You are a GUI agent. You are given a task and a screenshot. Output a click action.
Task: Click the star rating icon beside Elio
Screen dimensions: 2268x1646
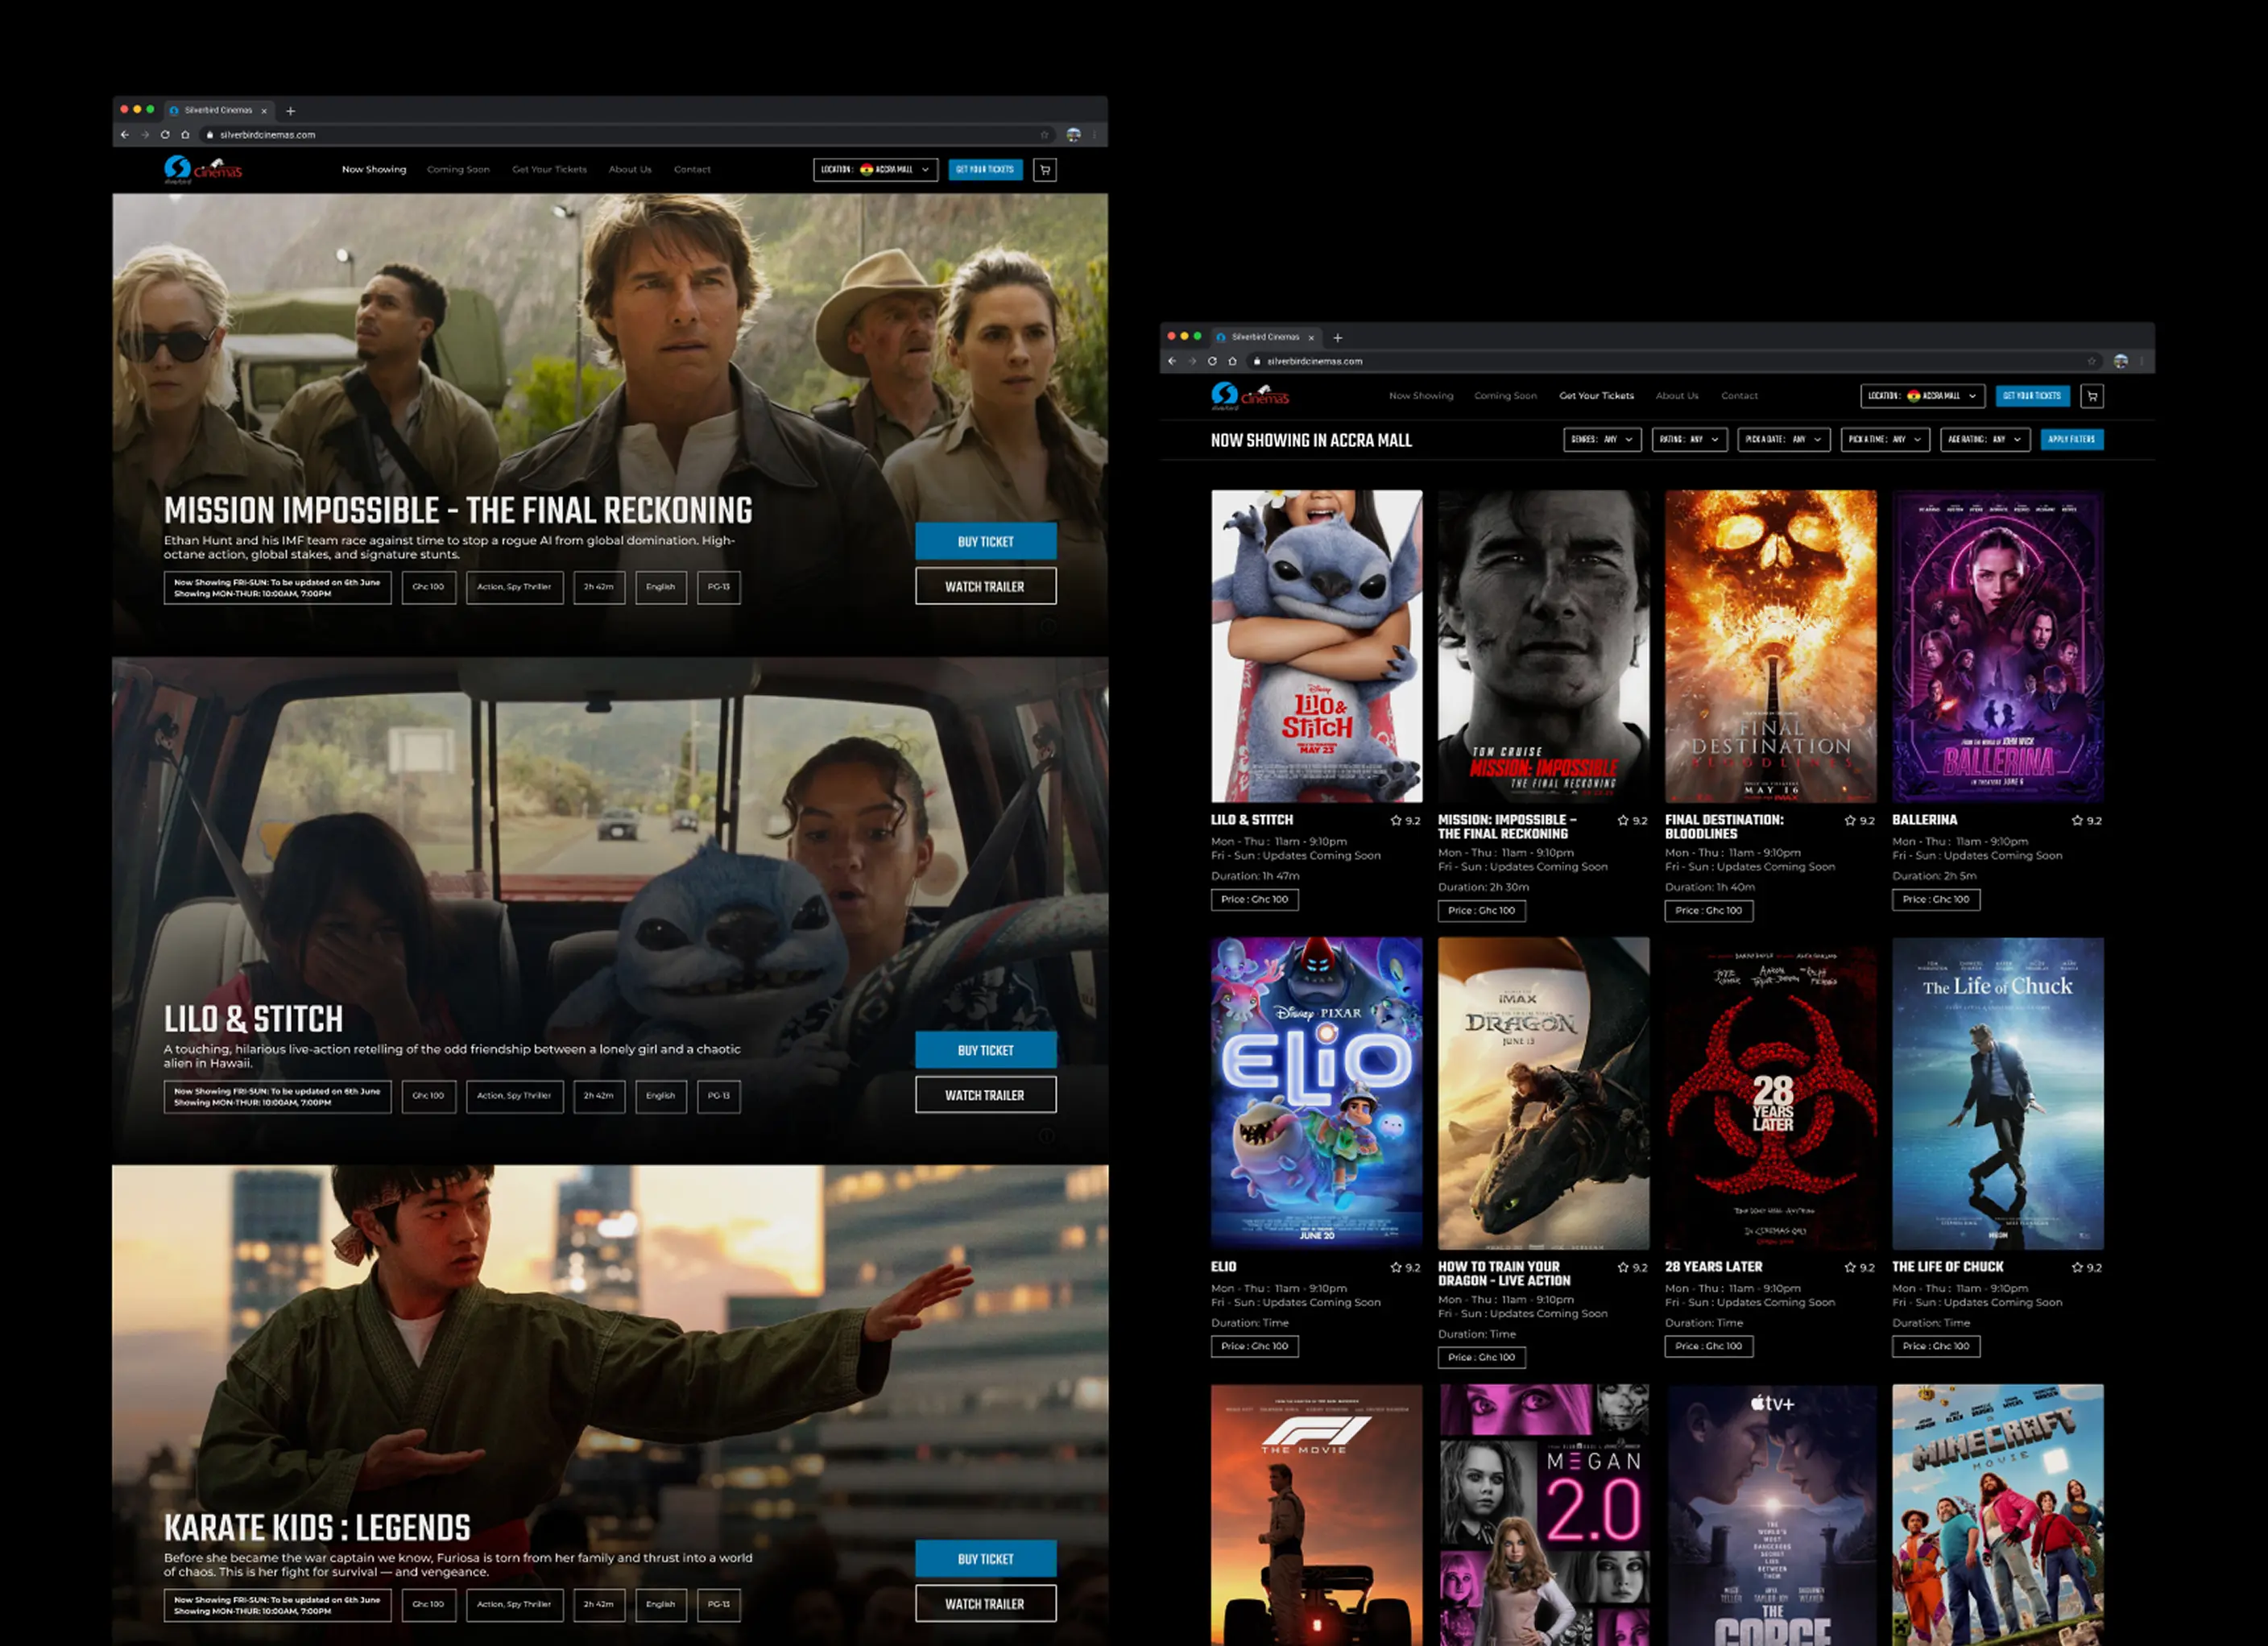pos(1396,1268)
